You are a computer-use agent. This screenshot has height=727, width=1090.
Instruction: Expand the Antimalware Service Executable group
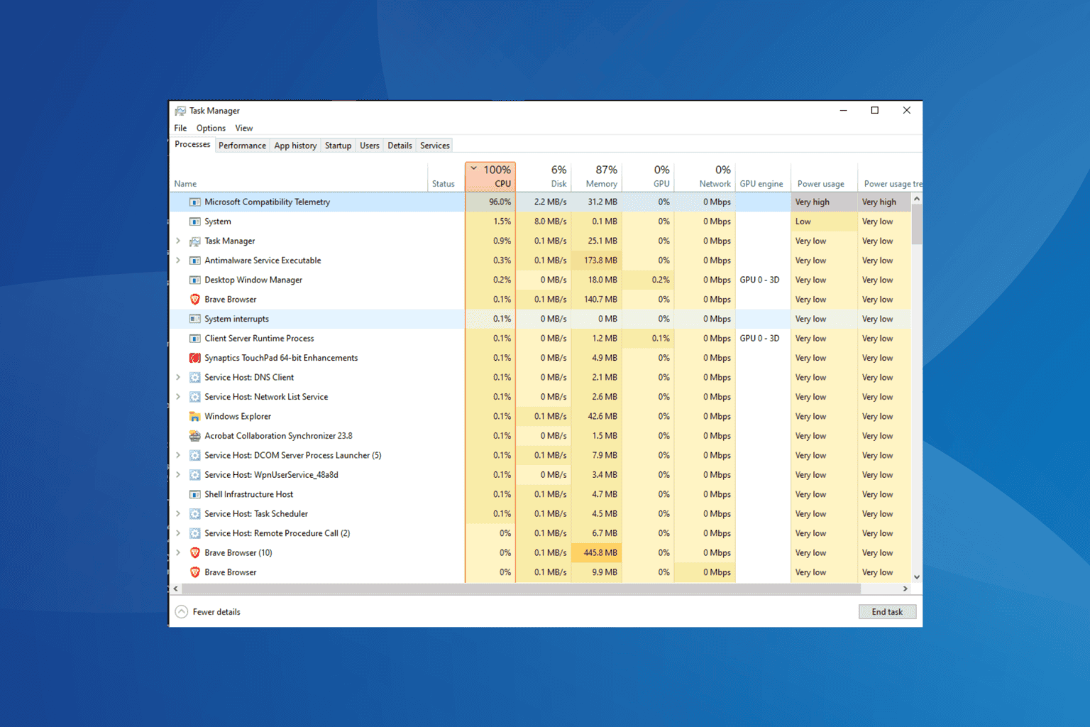(x=178, y=261)
